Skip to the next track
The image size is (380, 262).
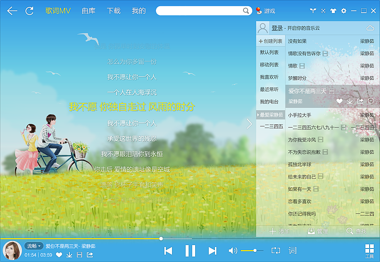pyautogui.click(x=212, y=251)
